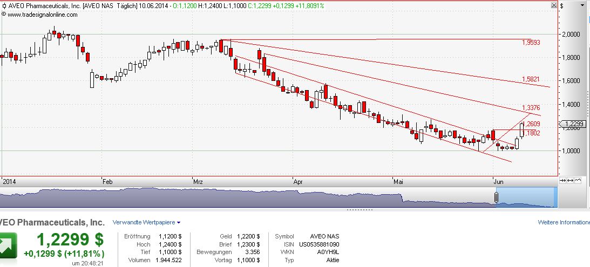This screenshot has height=267, width=590.
Task: Click the Apr label on the time axis
Action: click(x=298, y=182)
